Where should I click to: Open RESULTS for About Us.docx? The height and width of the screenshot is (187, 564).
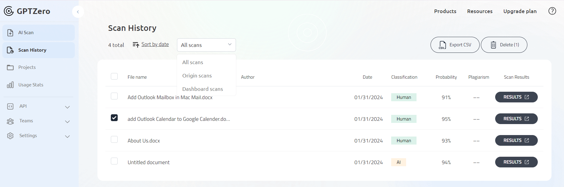pyautogui.click(x=516, y=140)
